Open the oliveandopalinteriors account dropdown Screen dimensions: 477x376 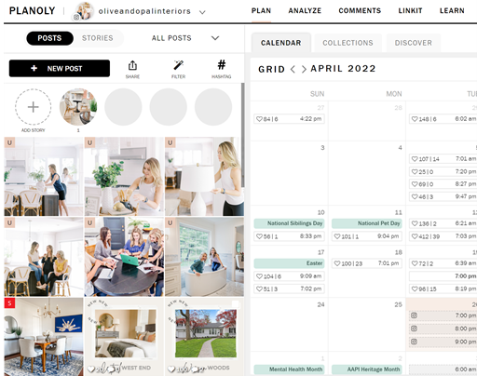point(202,12)
